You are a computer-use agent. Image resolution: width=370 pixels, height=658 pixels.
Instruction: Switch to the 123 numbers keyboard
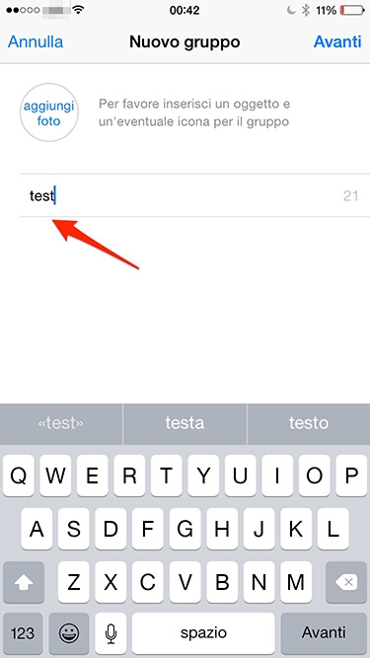23,633
